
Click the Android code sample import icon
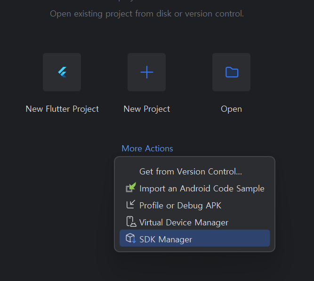pyautogui.click(x=131, y=187)
